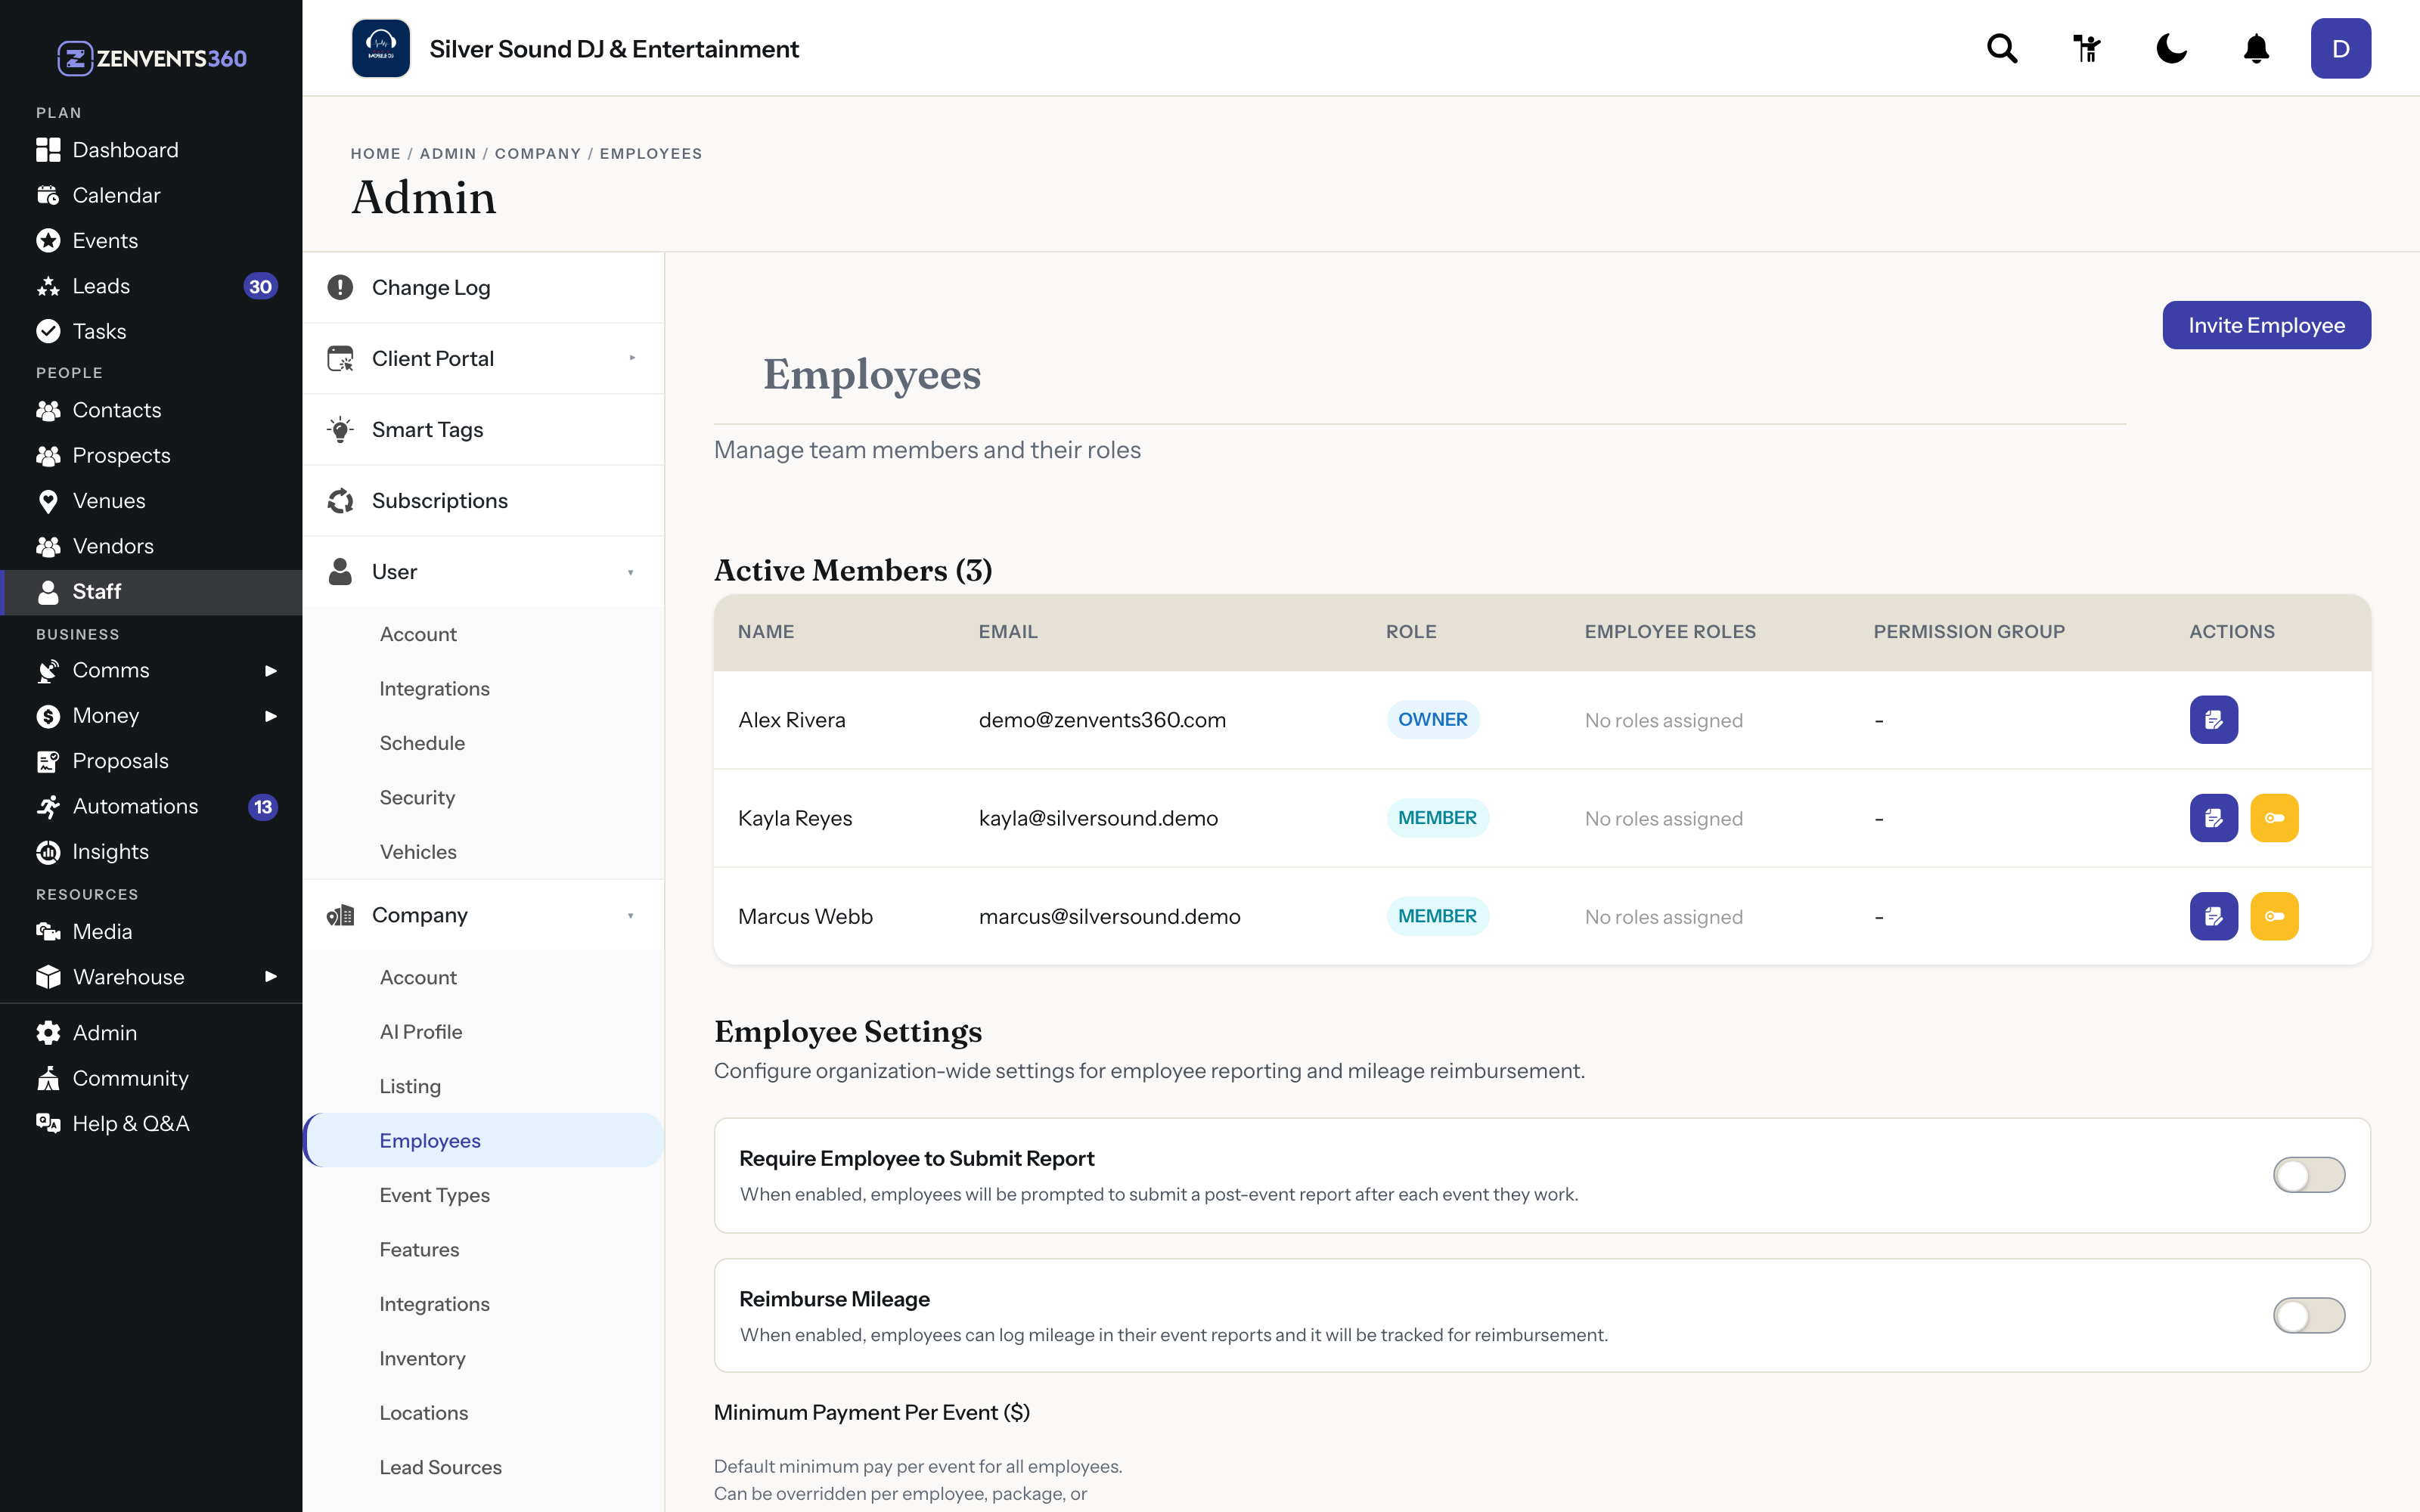
Task: Open Listing under Company
Action: click(483, 1086)
